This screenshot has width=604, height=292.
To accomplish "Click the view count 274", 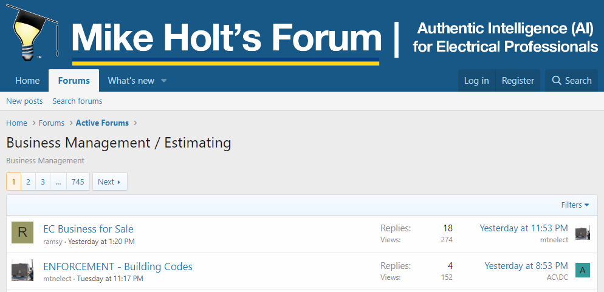I will 447,240.
